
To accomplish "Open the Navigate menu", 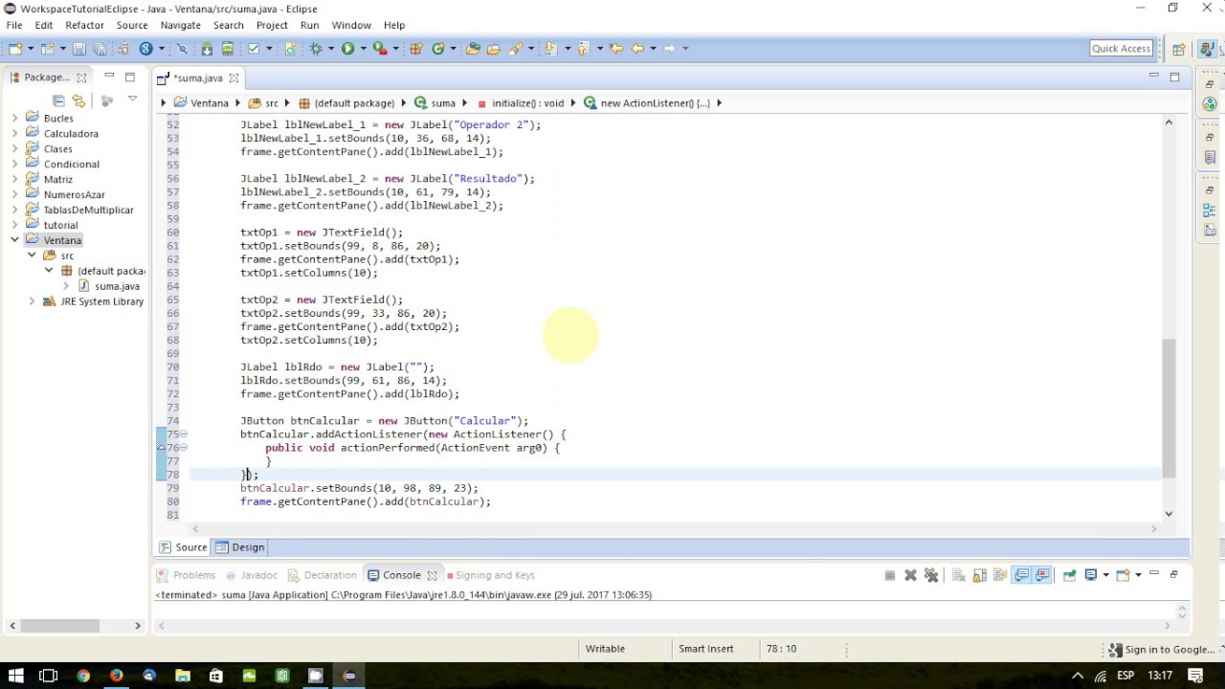I will (x=181, y=25).
